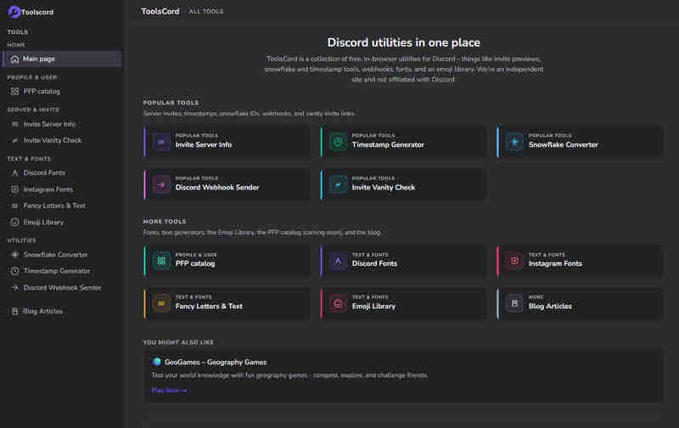Click the POPULAR TOOLS section heading

point(171,103)
